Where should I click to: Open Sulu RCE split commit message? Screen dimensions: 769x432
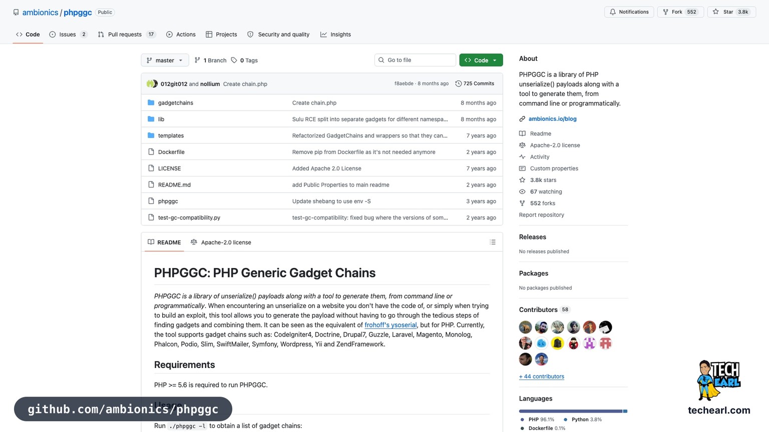tap(370, 119)
